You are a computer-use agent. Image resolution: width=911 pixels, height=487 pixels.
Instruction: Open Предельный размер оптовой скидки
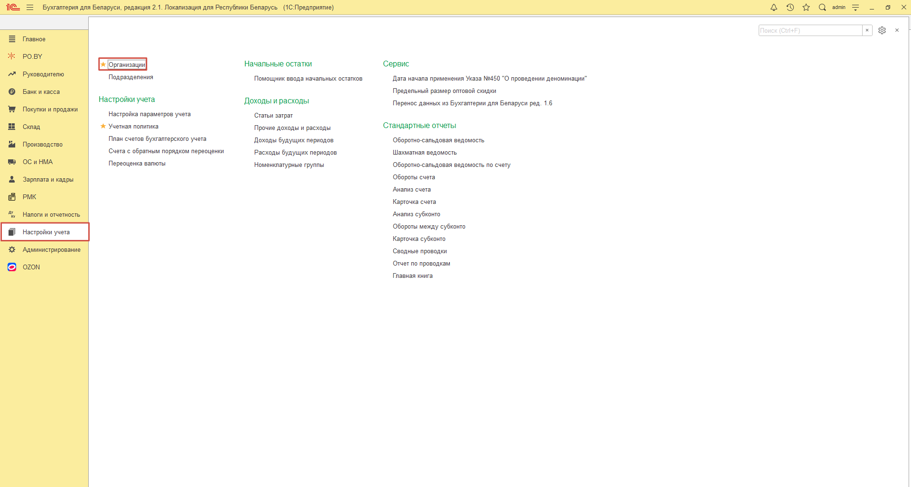(x=445, y=91)
